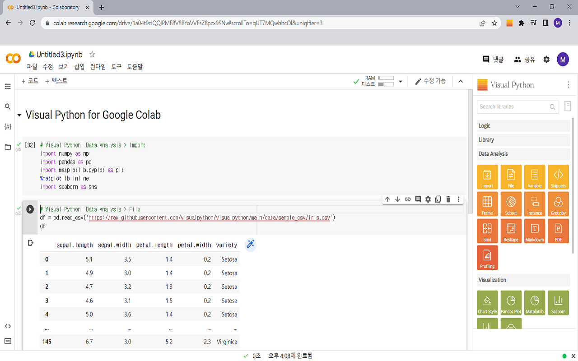Open the 수정 가능 editing mode dropdown

click(x=430, y=81)
